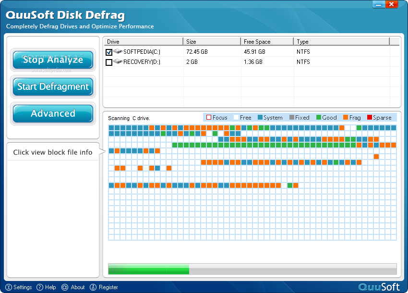
Task: Open the Advanced options
Action: (53, 113)
